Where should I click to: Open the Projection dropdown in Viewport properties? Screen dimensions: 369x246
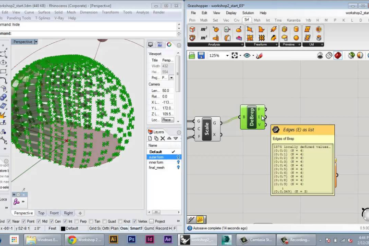point(171,78)
